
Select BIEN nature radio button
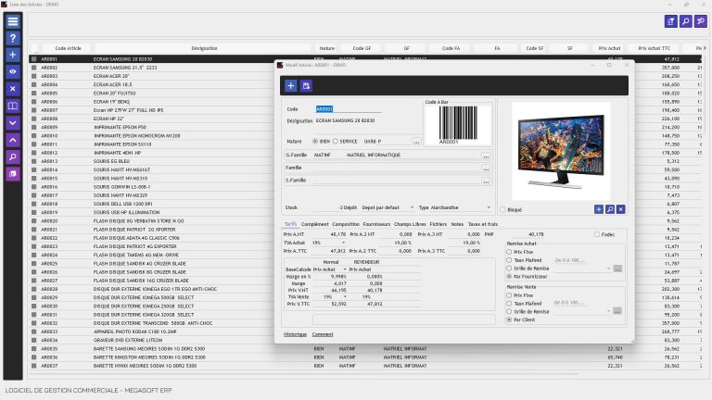[x=315, y=141]
